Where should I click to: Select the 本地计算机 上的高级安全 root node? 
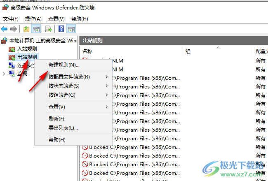(x=43, y=41)
